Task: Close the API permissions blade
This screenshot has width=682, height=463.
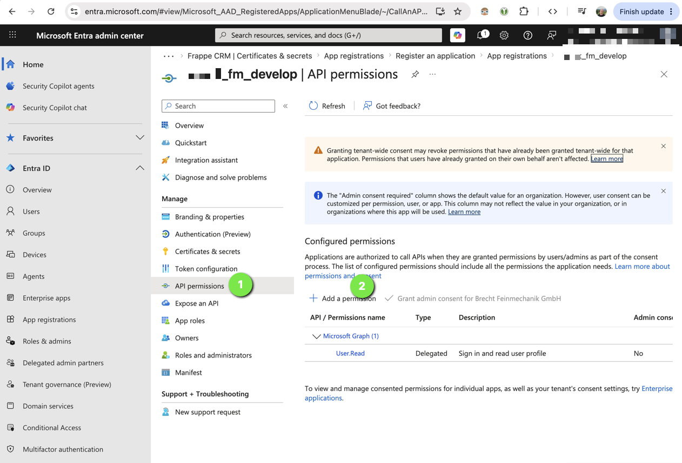Action: coord(664,74)
